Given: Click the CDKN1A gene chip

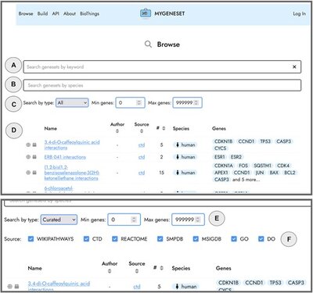Looking at the screenshot, I should 224,166.
